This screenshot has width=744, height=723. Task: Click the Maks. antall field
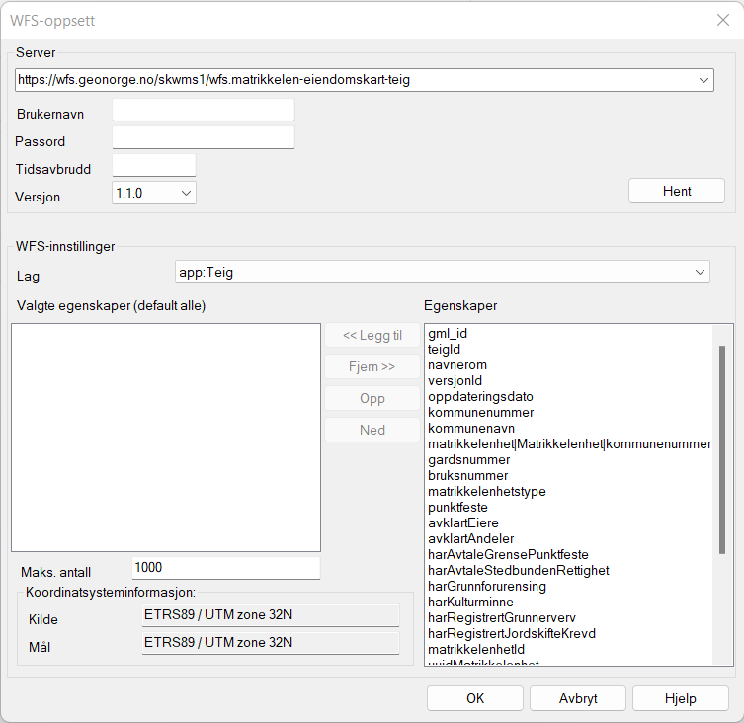tap(225, 568)
